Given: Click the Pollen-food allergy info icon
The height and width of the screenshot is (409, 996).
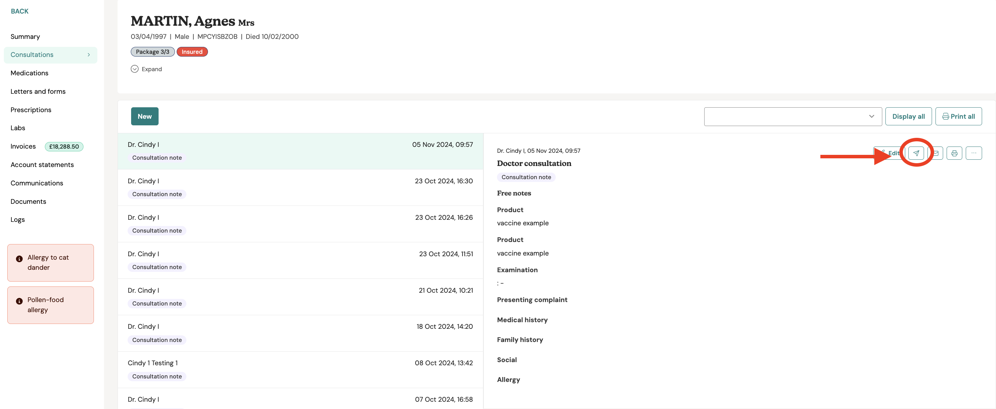Looking at the screenshot, I should point(19,301).
